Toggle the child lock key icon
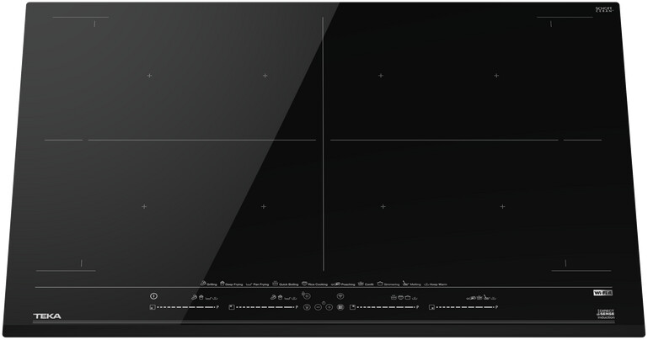This screenshot has height=340, width=648. click(x=307, y=308)
